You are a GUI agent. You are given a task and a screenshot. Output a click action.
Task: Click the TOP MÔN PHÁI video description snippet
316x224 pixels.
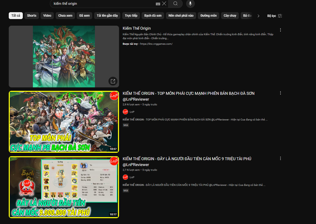click(x=195, y=120)
